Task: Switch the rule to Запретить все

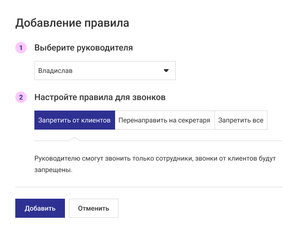Action: click(x=241, y=121)
